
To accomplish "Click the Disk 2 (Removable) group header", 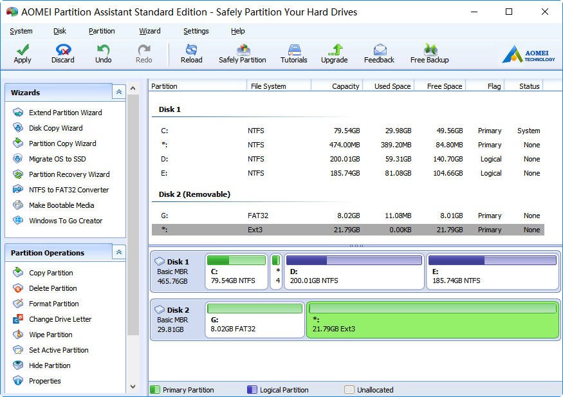I will (194, 194).
